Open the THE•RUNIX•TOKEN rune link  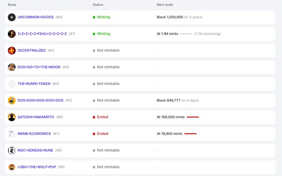click(x=34, y=84)
